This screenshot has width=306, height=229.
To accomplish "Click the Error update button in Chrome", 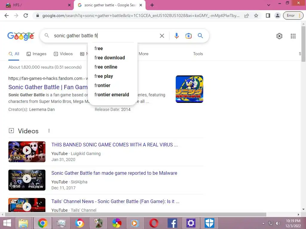I will (293, 16).
